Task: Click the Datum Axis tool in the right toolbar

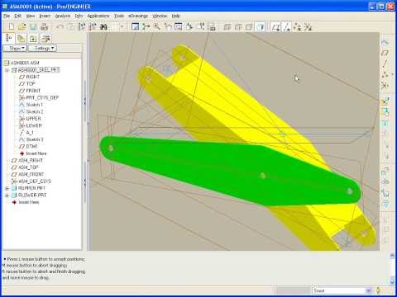Action: click(x=385, y=64)
